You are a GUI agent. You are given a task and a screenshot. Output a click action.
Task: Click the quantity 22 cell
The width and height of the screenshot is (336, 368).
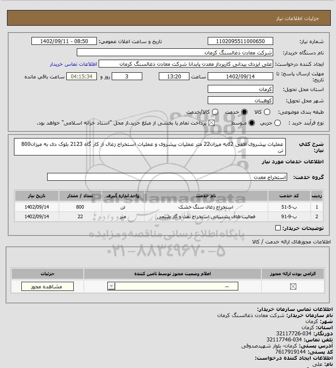coord(80,216)
